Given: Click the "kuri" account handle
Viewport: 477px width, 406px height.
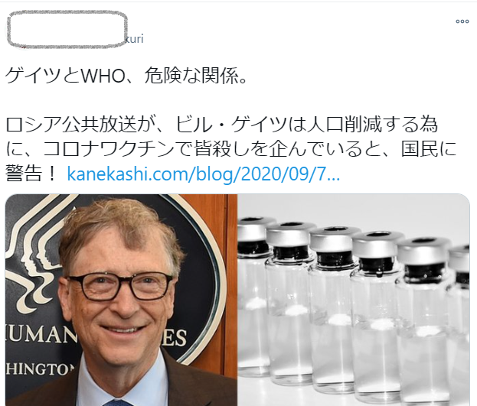Looking at the screenshot, I should point(134,39).
